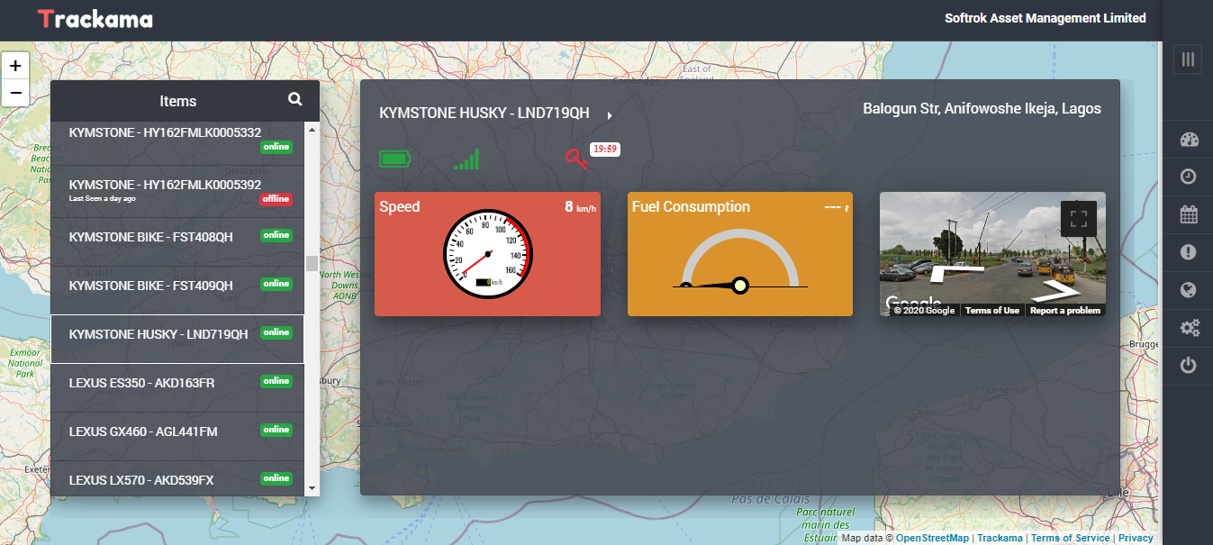Open settings gears icon in sidebar
The height and width of the screenshot is (545, 1213).
(1189, 328)
